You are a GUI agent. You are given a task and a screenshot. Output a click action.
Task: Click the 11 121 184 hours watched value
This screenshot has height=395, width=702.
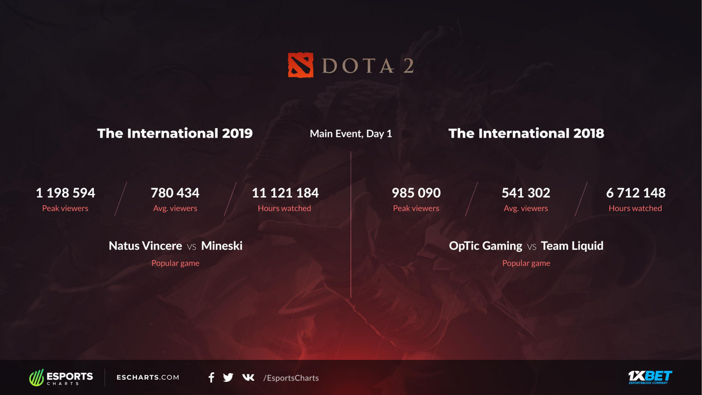tap(285, 193)
